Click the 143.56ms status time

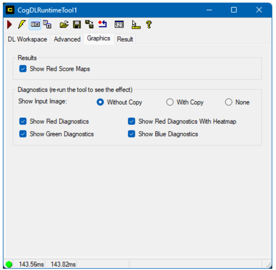click(x=31, y=264)
